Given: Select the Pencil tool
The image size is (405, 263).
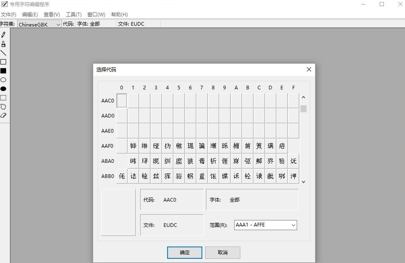Looking at the screenshot, I should (4, 35).
